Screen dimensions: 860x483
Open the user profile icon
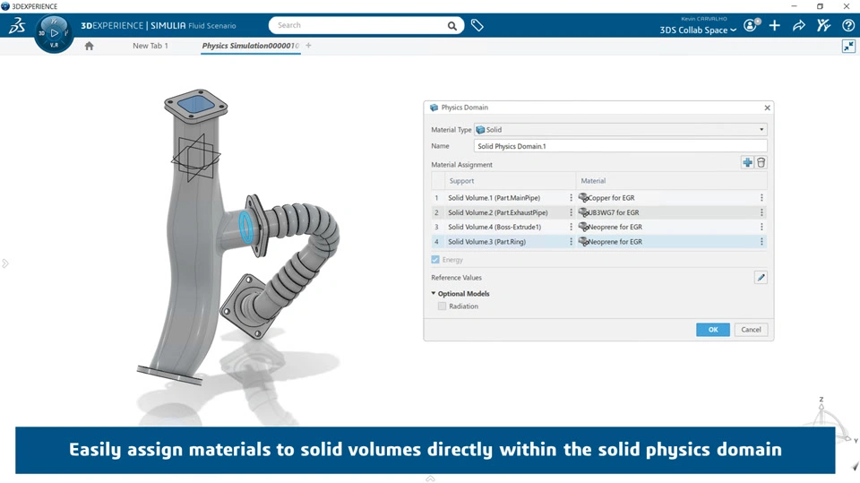(751, 25)
